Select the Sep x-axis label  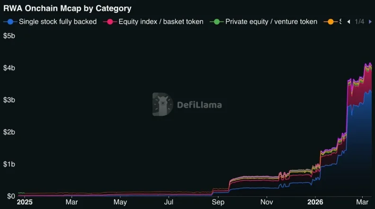[218, 202]
